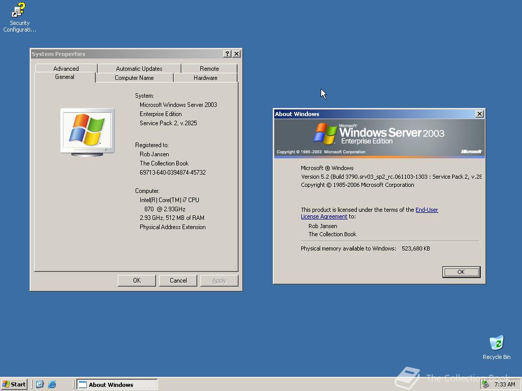Click 'Enterprise Edition' in System Properties

pyautogui.click(x=161, y=114)
